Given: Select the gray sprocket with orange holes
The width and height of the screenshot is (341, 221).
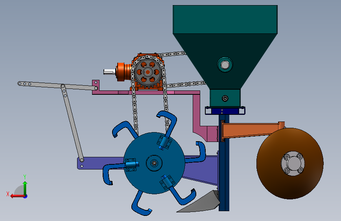Looking at the screenshot, I should (148, 72).
